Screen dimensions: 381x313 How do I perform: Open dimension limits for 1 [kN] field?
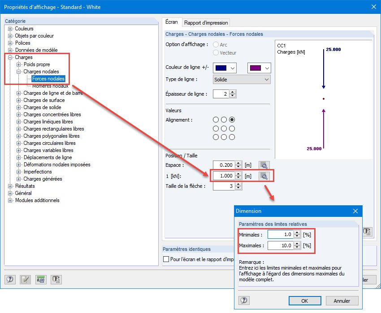[x=264, y=176]
